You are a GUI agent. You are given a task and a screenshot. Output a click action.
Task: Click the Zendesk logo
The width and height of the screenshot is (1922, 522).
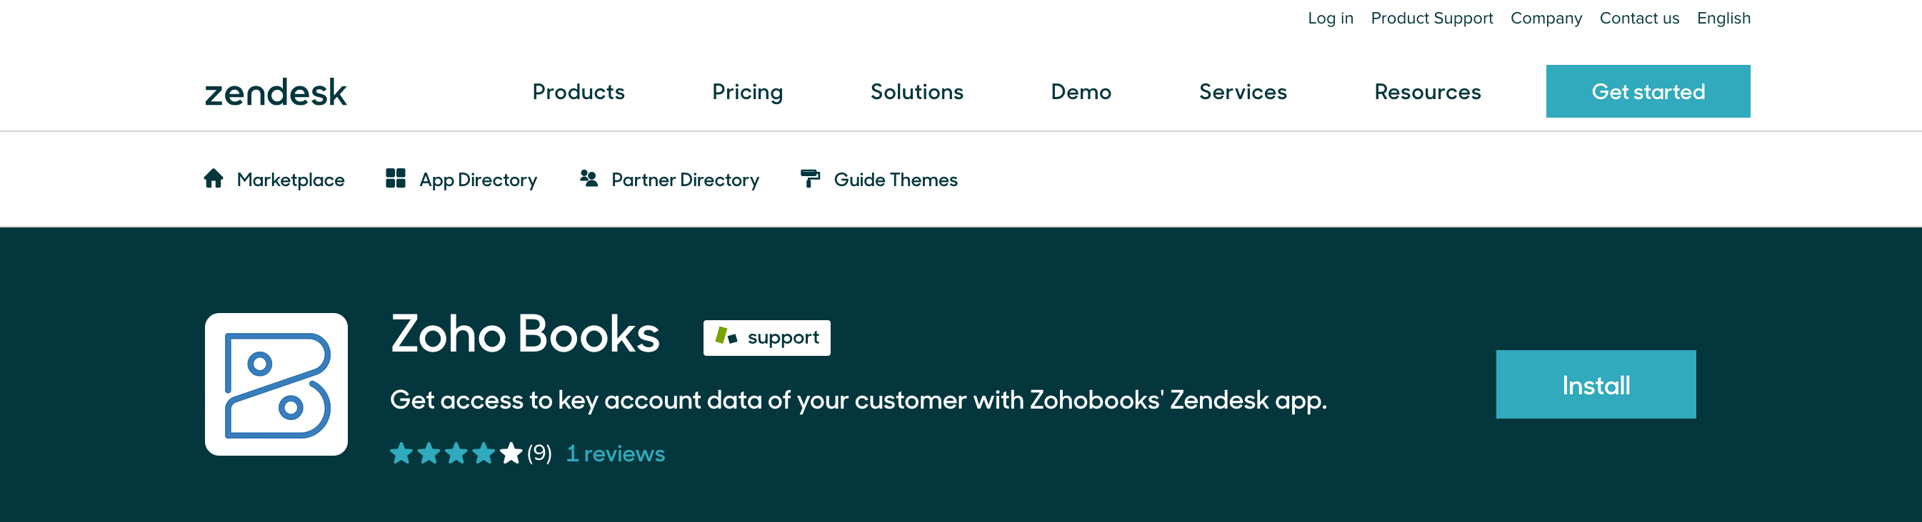pyautogui.click(x=275, y=92)
